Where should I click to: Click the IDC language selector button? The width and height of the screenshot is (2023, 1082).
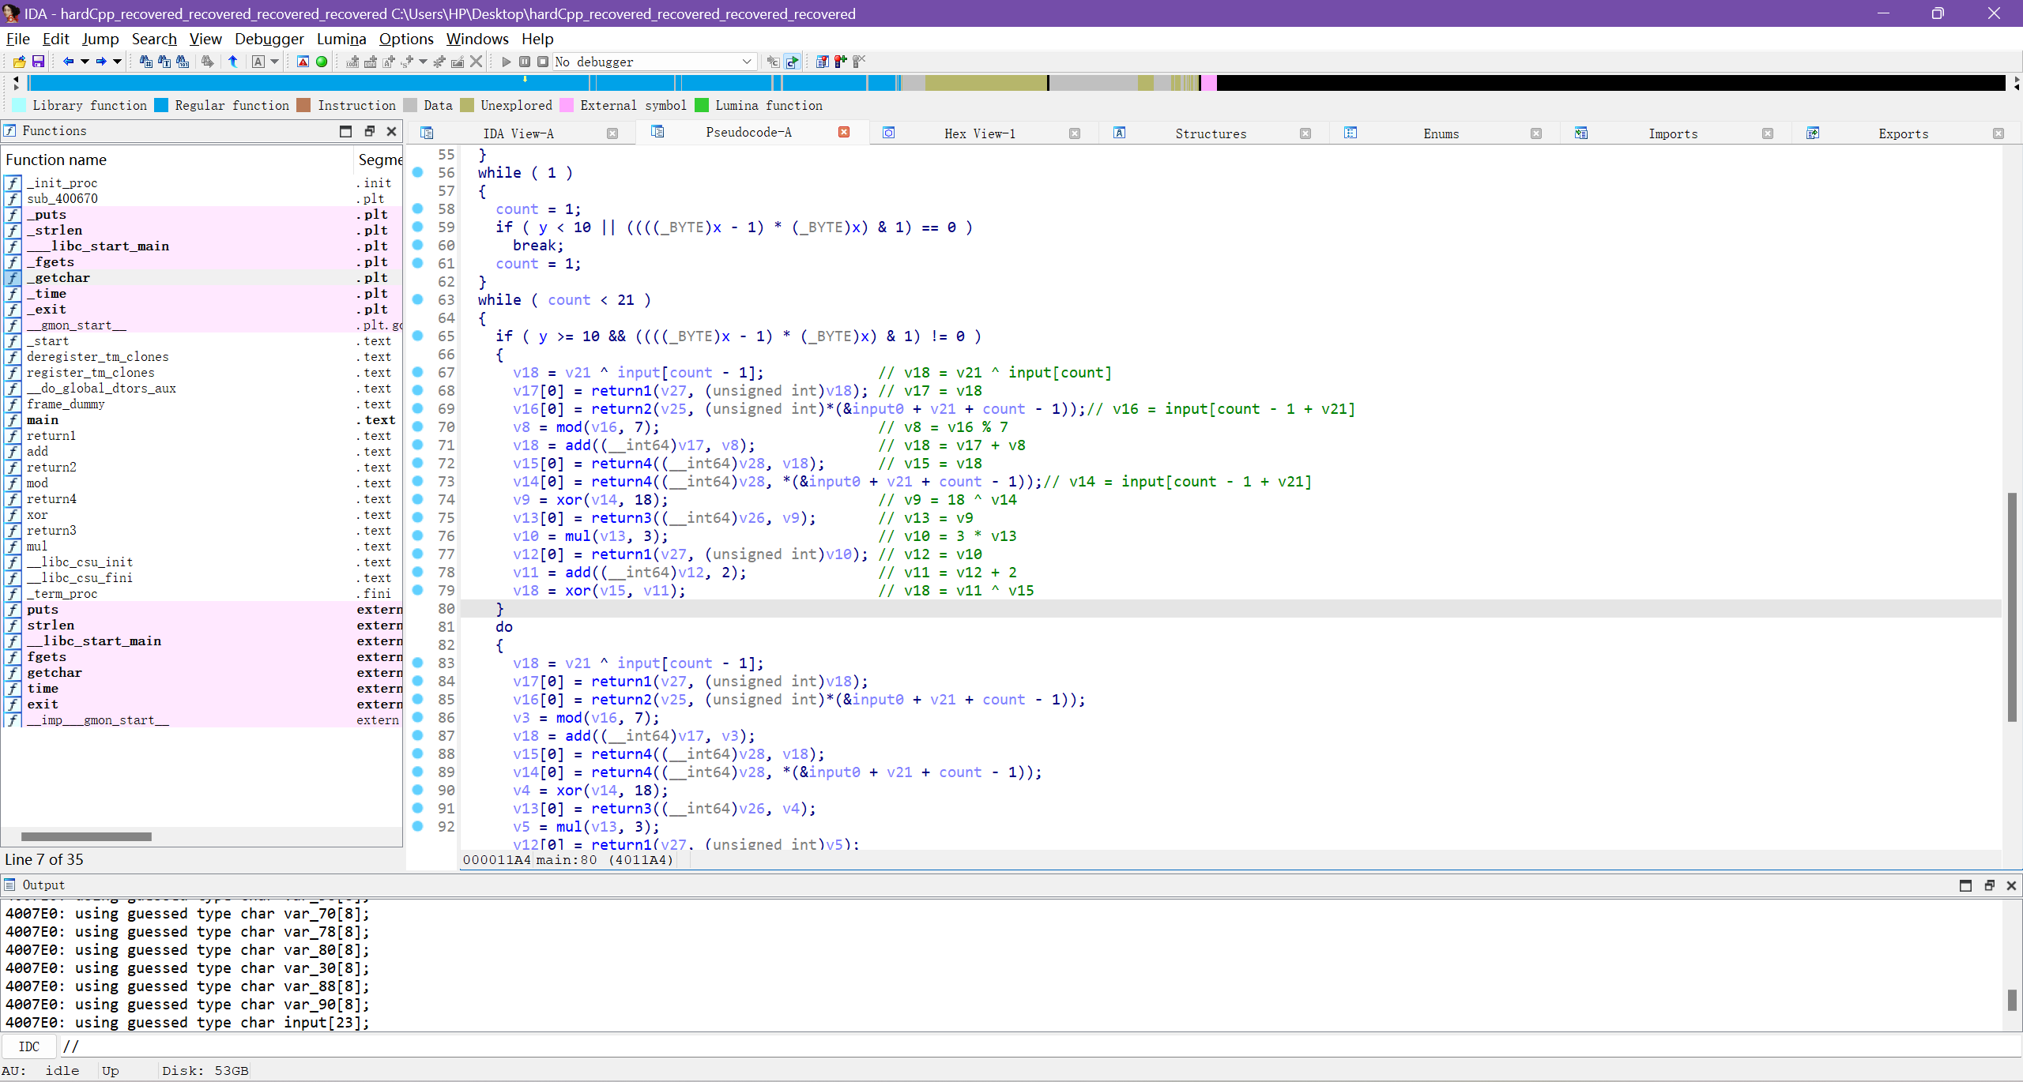click(29, 1046)
